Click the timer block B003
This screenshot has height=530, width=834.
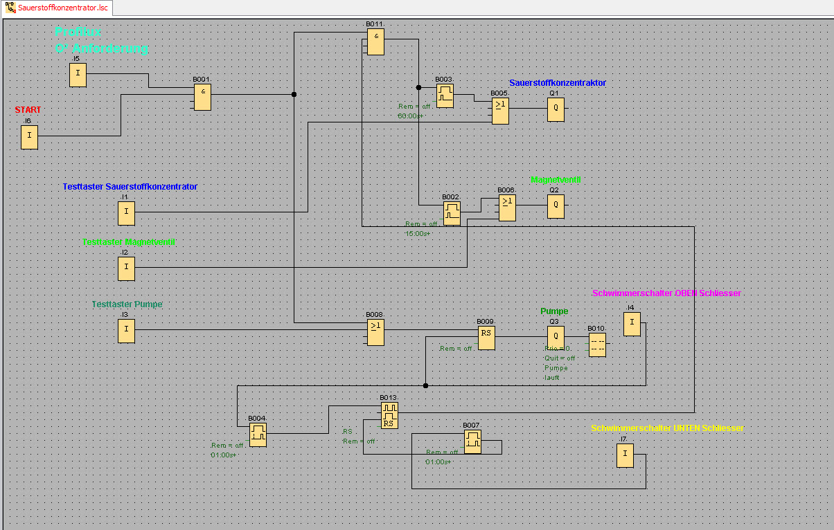[445, 95]
